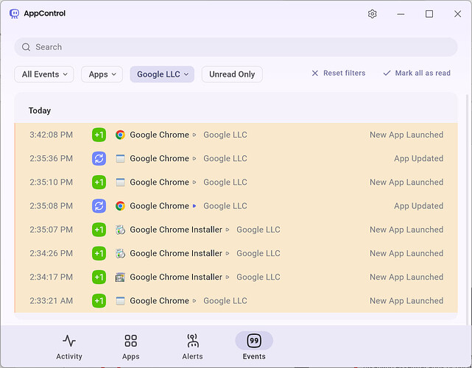Click Reset filters

pyautogui.click(x=338, y=74)
